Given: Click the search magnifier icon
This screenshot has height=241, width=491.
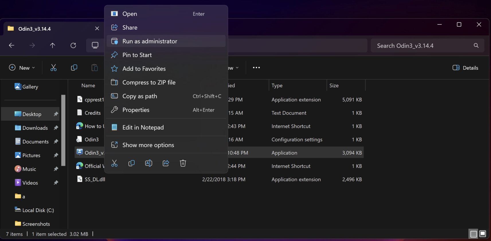Looking at the screenshot, I should point(476,46).
